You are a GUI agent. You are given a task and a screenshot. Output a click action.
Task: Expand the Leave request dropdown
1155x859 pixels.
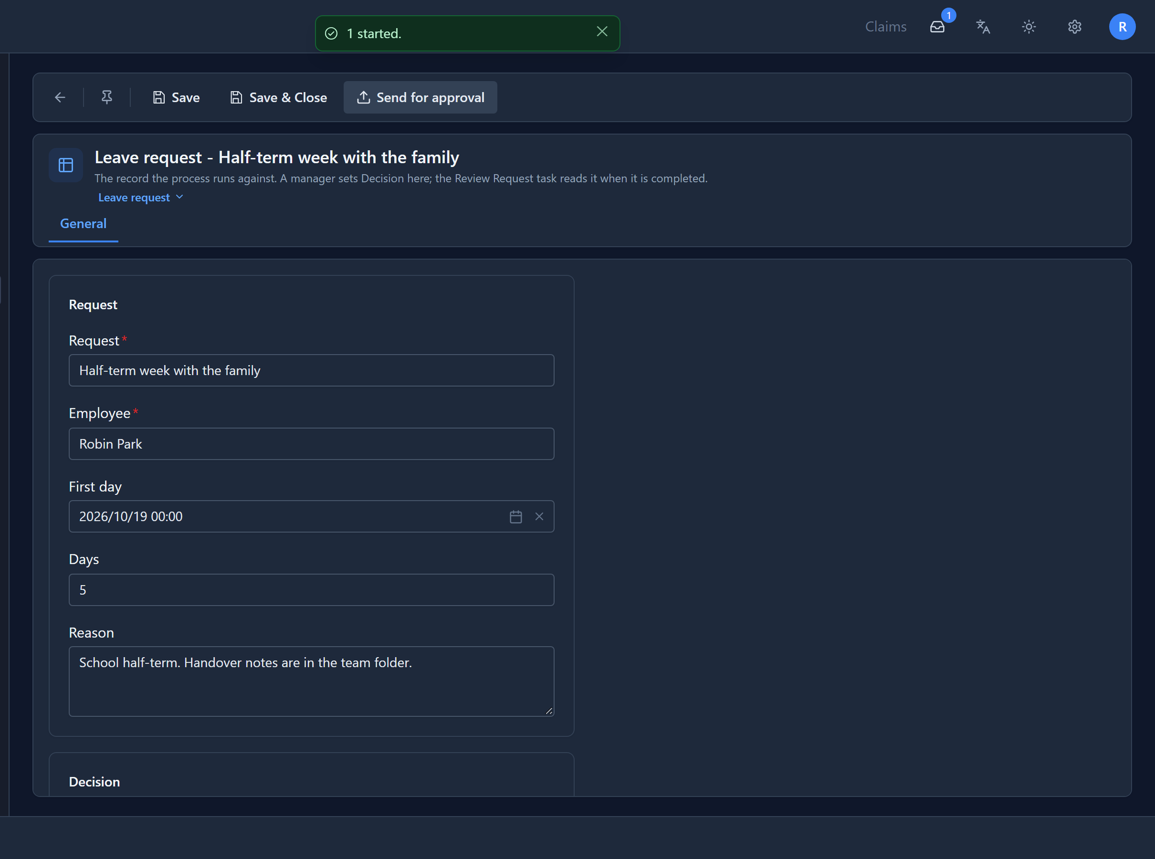[141, 198]
